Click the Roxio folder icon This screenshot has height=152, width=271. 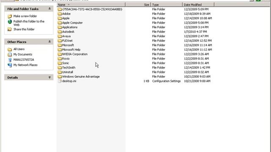click(60, 58)
